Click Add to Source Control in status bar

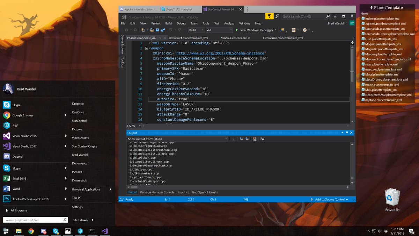click(x=329, y=199)
